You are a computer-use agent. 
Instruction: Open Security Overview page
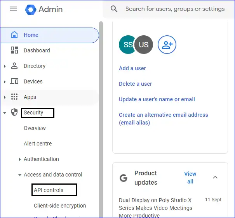tap(35, 128)
